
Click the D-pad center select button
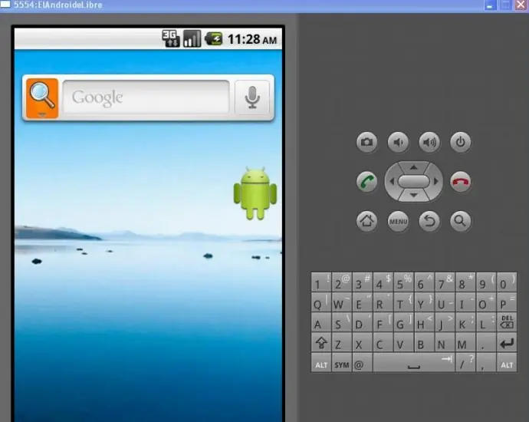414,181
